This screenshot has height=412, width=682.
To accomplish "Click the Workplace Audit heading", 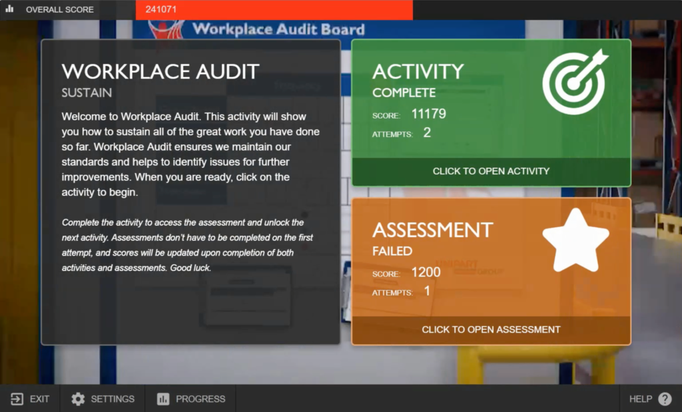I will click(161, 72).
